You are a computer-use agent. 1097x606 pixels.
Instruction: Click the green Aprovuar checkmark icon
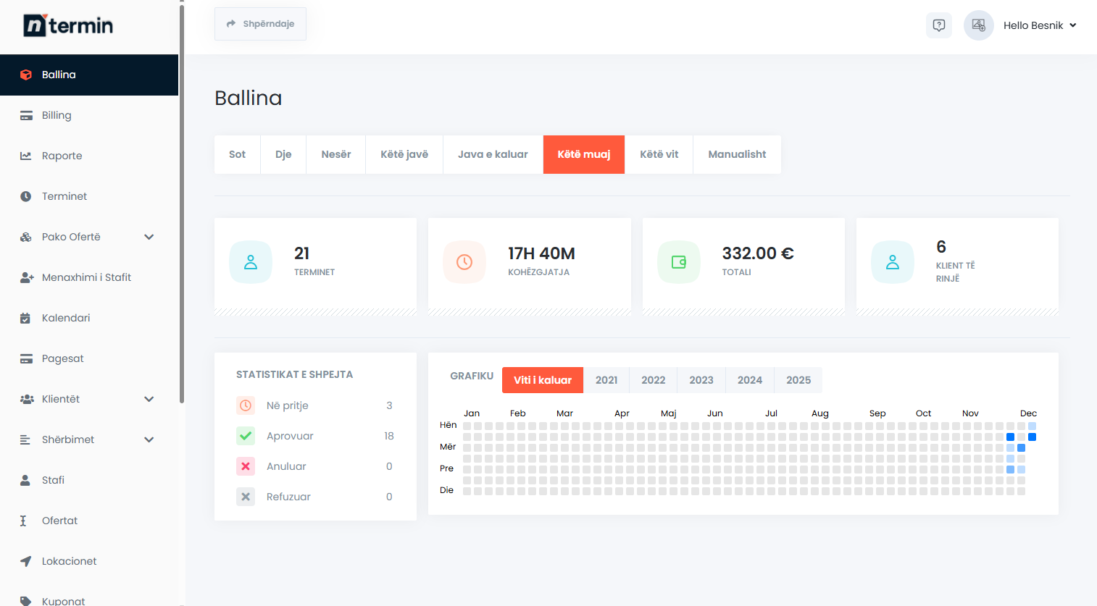tap(246, 436)
